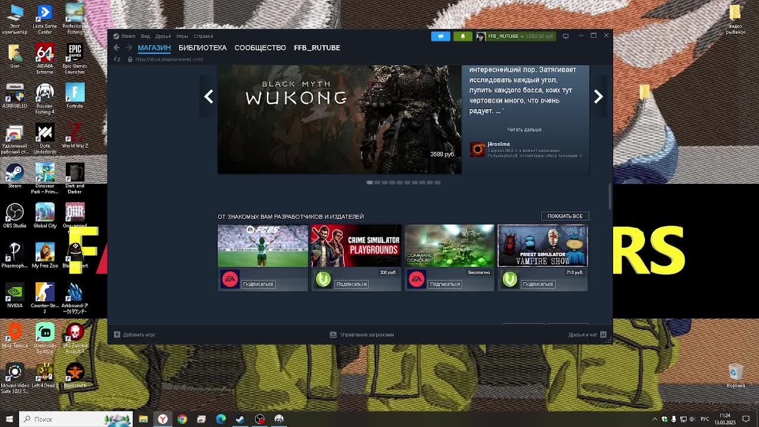The height and width of the screenshot is (427, 759).
Task: Click Показать все button
Action: 565,216
